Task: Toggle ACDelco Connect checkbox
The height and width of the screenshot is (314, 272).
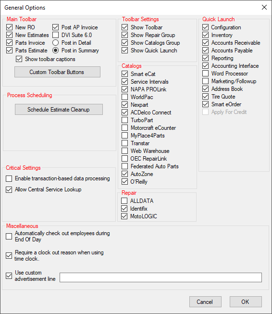Action: click(124, 113)
